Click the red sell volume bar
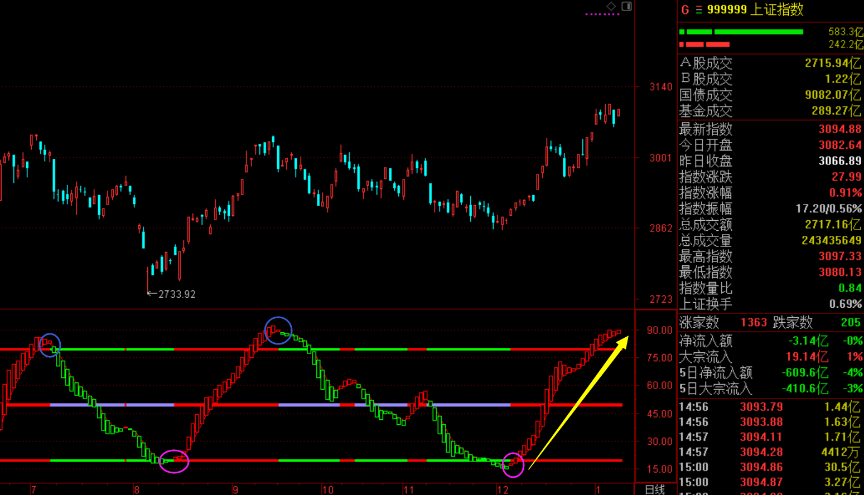864x495 pixels. pos(704,44)
